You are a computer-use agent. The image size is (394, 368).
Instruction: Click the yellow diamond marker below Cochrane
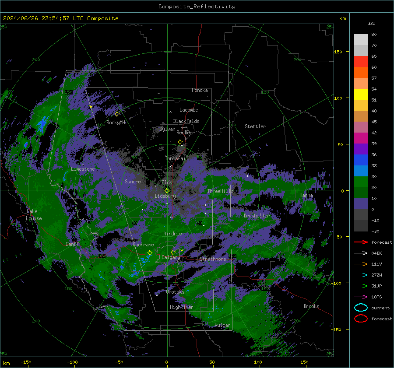[x=150, y=253]
